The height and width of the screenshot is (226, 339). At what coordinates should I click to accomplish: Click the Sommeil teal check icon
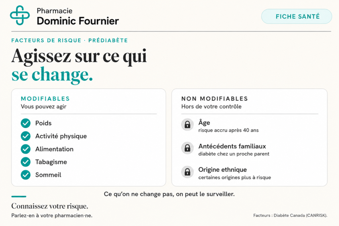[x=25, y=175]
